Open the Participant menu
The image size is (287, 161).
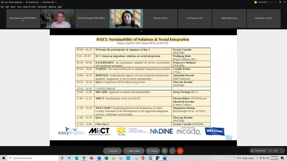(x=42, y=7)
